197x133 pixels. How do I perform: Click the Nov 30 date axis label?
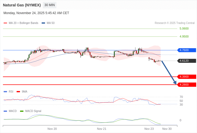(167, 129)
